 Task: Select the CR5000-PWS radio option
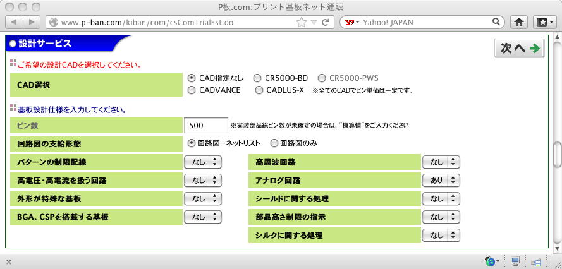(x=322, y=78)
